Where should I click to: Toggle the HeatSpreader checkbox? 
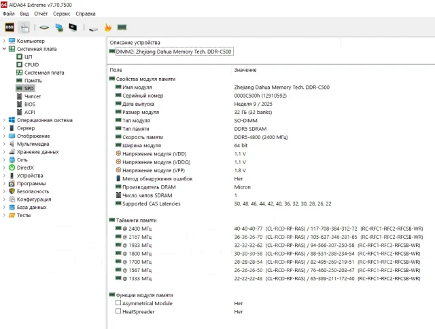click(x=118, y=311)
